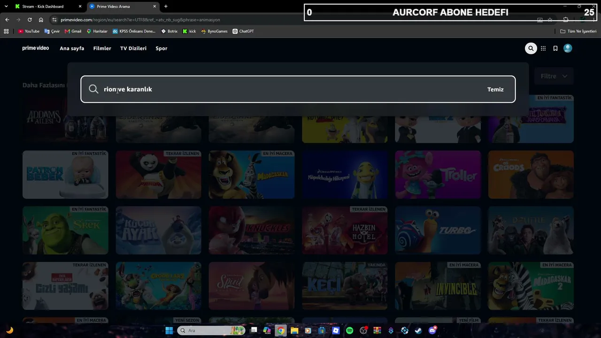601x338 pixels.
Task: Open the Küçük Ayak thumbnail
Action: pyautogui.click(x=159, y=230)
